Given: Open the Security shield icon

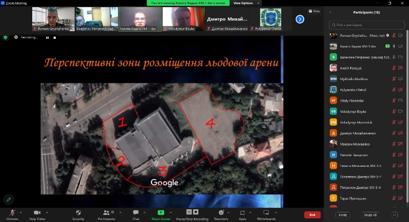Looking at the screenshot, I should coord(78,212).
